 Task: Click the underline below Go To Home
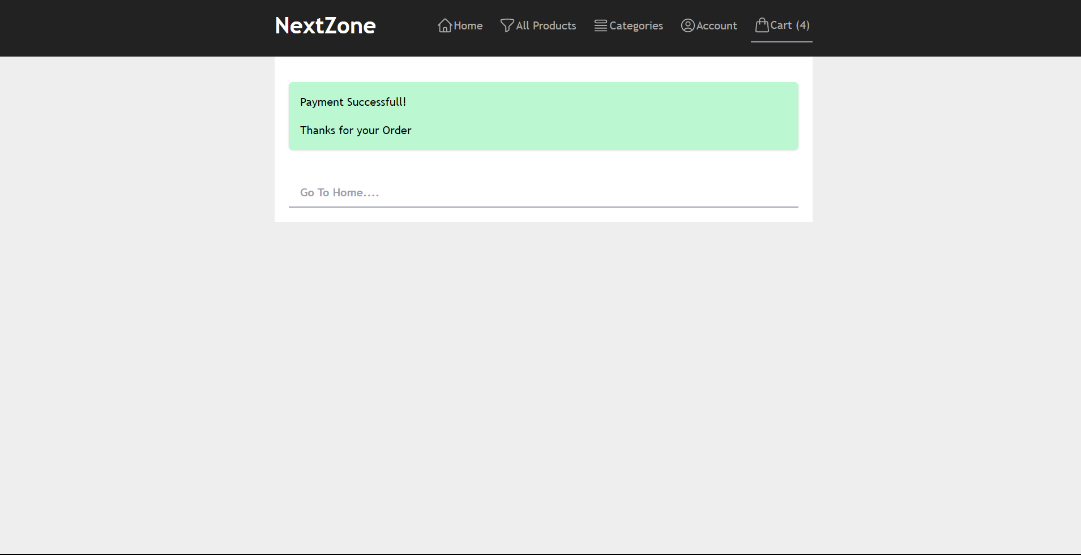point(543,207)
